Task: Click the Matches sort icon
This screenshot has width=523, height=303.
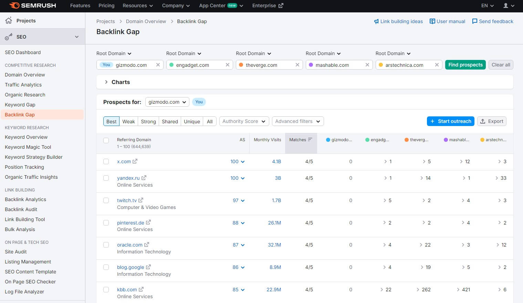Action: (310, 139)
